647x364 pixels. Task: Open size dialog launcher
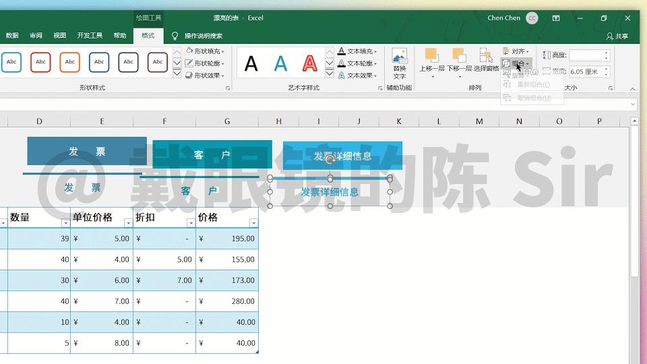[x=611, y=88]
